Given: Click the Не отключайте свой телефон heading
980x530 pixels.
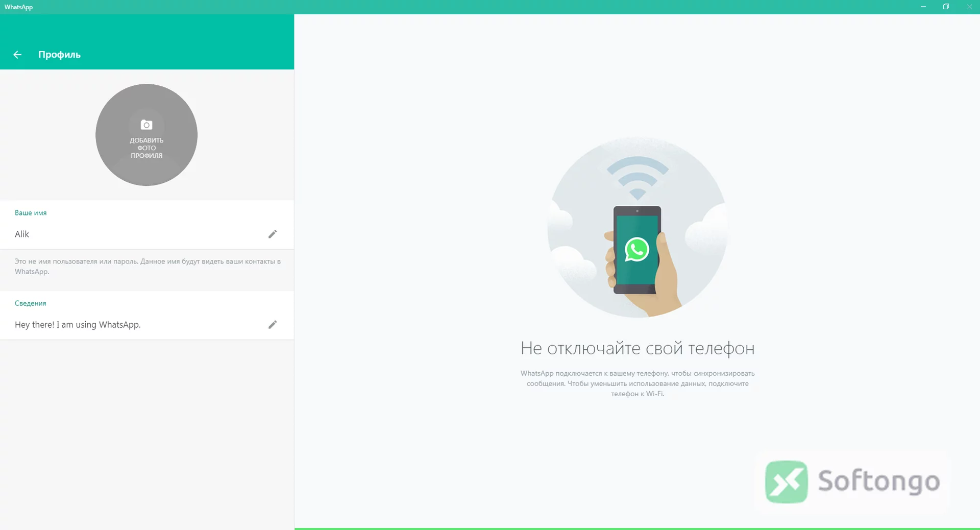Looking at the screenshot, I should click(x=638, y=348).
